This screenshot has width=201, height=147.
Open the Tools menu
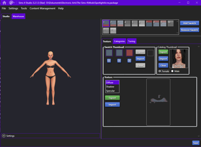24,9
